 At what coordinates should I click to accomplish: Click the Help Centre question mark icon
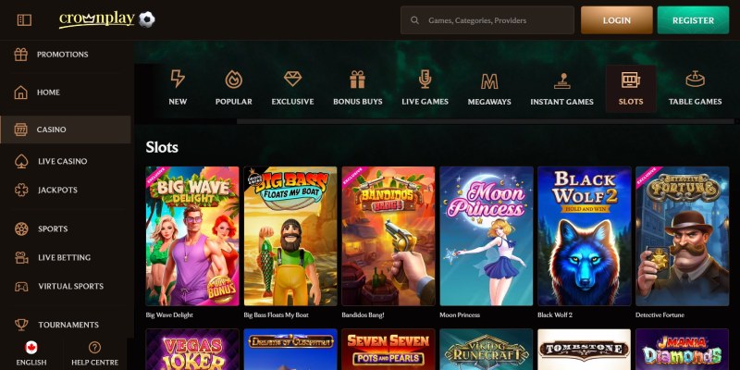(94, 348)
